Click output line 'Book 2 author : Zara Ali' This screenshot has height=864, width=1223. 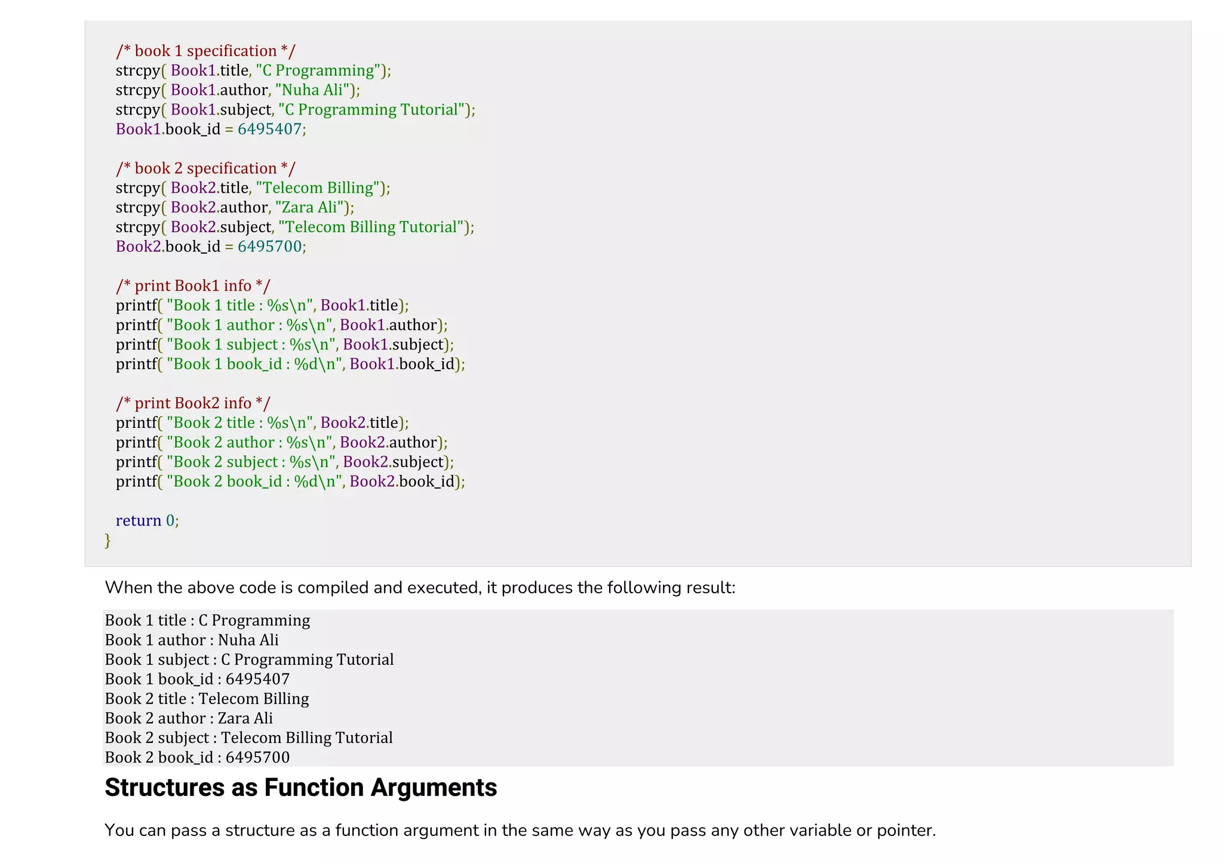click(x=189, y=718)
